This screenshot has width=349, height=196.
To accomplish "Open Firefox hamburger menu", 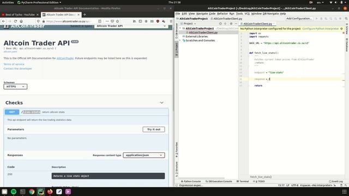I will point(171,21).
